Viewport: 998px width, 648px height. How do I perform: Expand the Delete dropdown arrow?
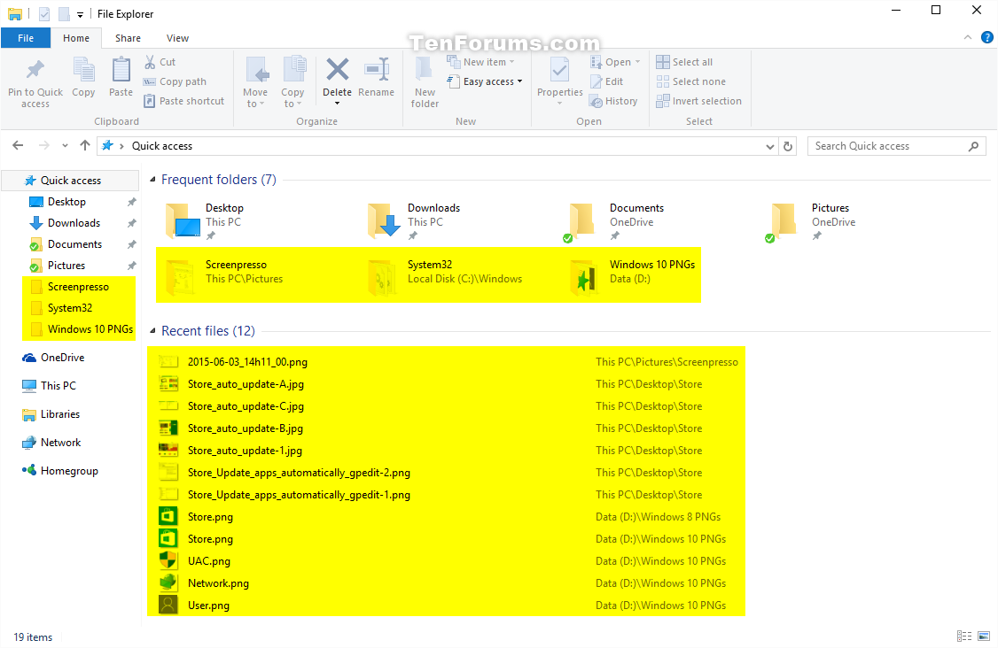tap(338, 104)
